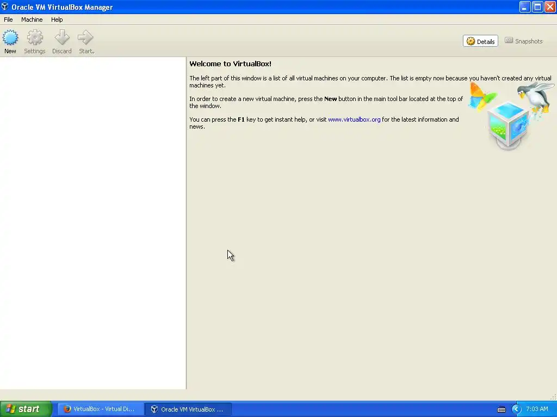This screenshot has height=417, width=557.
Task: Open the File menu
Action: (x=8, y=20)
